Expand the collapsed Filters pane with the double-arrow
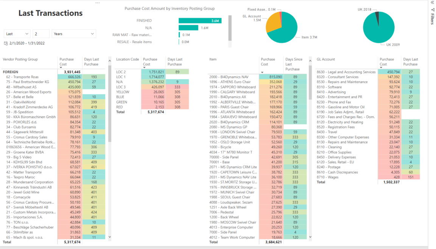436x249 pixels. (x=432, y=3)
